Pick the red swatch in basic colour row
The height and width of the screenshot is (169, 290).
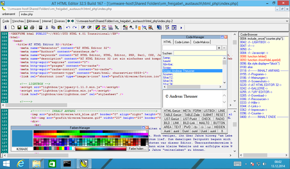pyautogui.click(x=58, y=148)
